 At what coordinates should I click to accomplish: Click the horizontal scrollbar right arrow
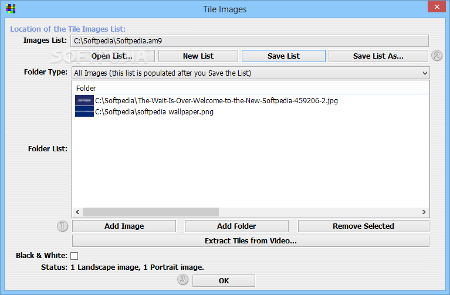tap(424, 212)
